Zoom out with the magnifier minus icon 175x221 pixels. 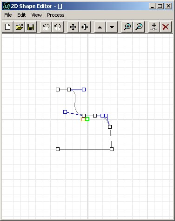(139, 27)
